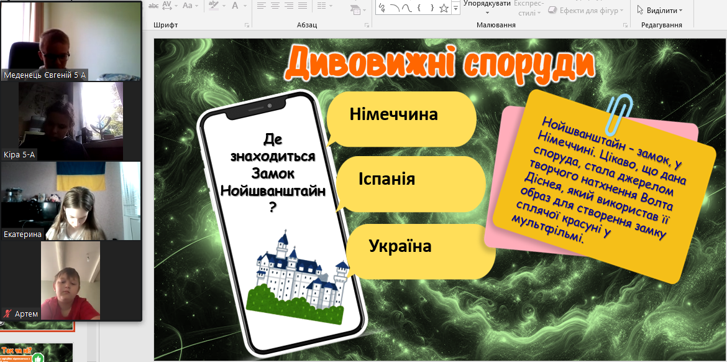Select the Меденець Євгеній 5 А video tile
Viewport: 727px width, 362px height.
[x=71, y=41]
